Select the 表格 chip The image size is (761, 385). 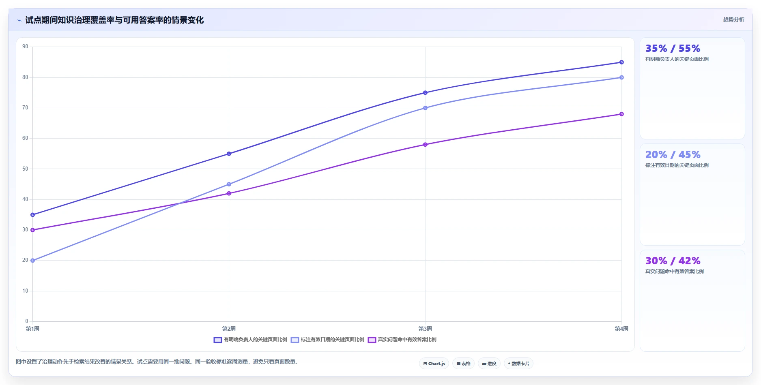[463, 364]
